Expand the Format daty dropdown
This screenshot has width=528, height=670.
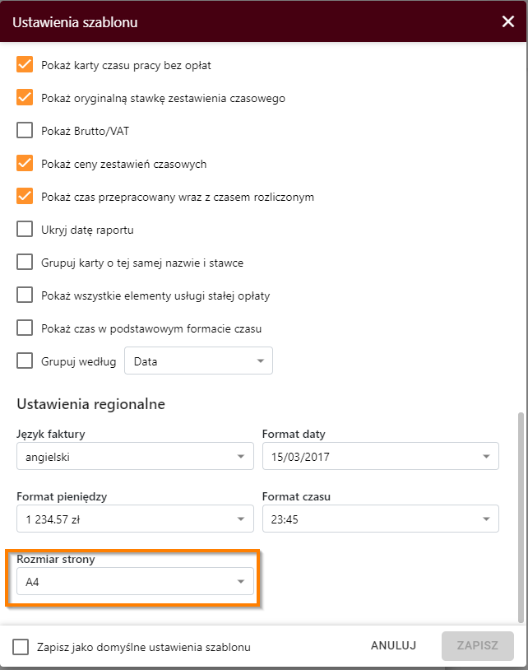[380, 456]
